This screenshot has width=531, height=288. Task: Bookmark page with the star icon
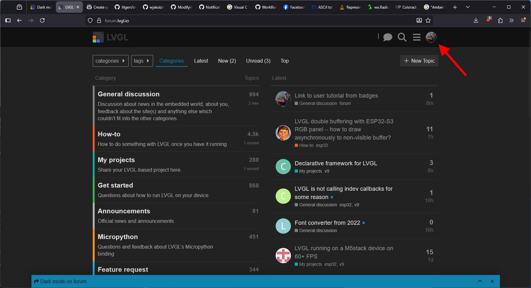(428, 21)
